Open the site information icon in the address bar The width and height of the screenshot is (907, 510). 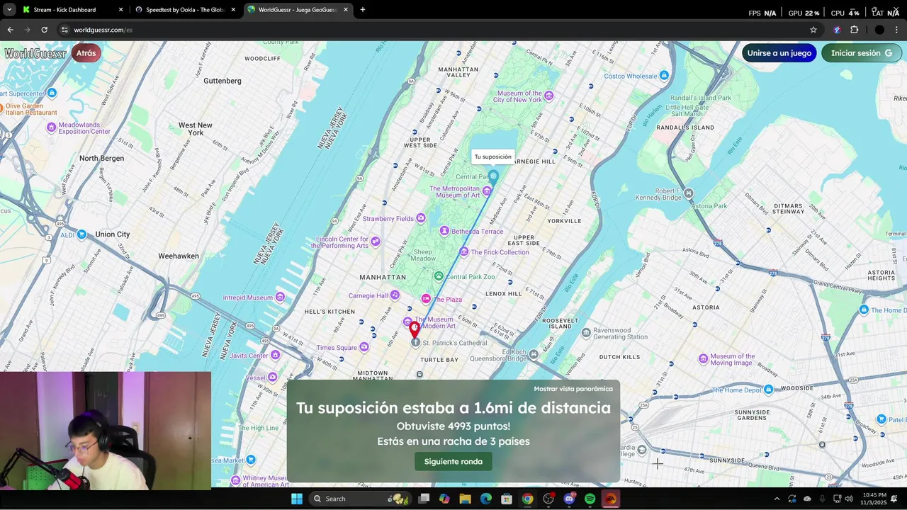tap(64, 30)
